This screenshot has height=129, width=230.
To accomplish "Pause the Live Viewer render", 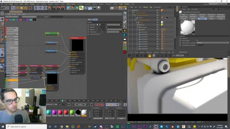I will [x=137, y=56].
